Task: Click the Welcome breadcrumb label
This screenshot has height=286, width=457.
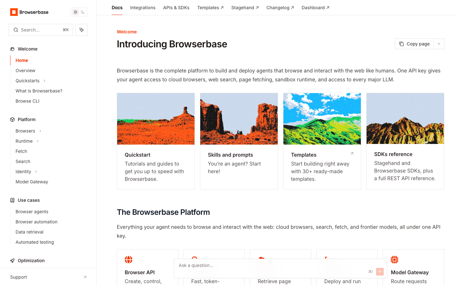Action: pyautogui.click(x=127, y=32)
